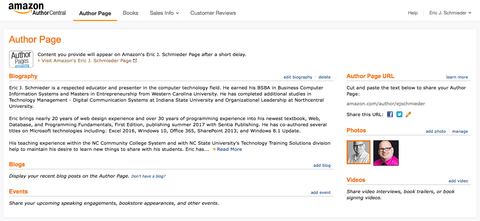Viewport: 480px width, 221px height.
Task: Add an upcoming event
Action: (320, 192)
